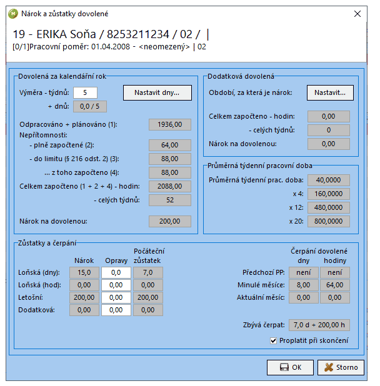Close the Nárok a zůstatky dovolené dialog
The image size is (380, 386).
357,14
